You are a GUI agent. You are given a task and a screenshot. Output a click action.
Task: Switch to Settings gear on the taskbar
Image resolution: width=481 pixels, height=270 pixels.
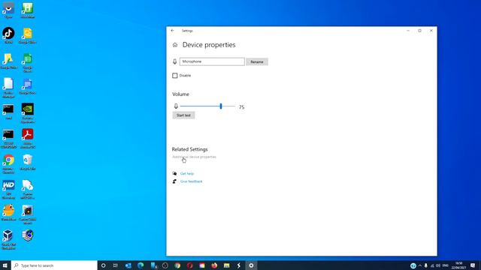tap(251, 265)
